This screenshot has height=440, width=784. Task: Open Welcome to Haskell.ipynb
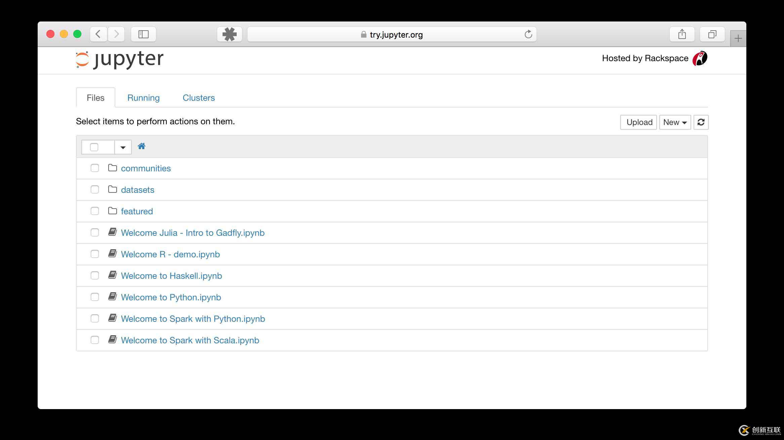pos(171,276)
